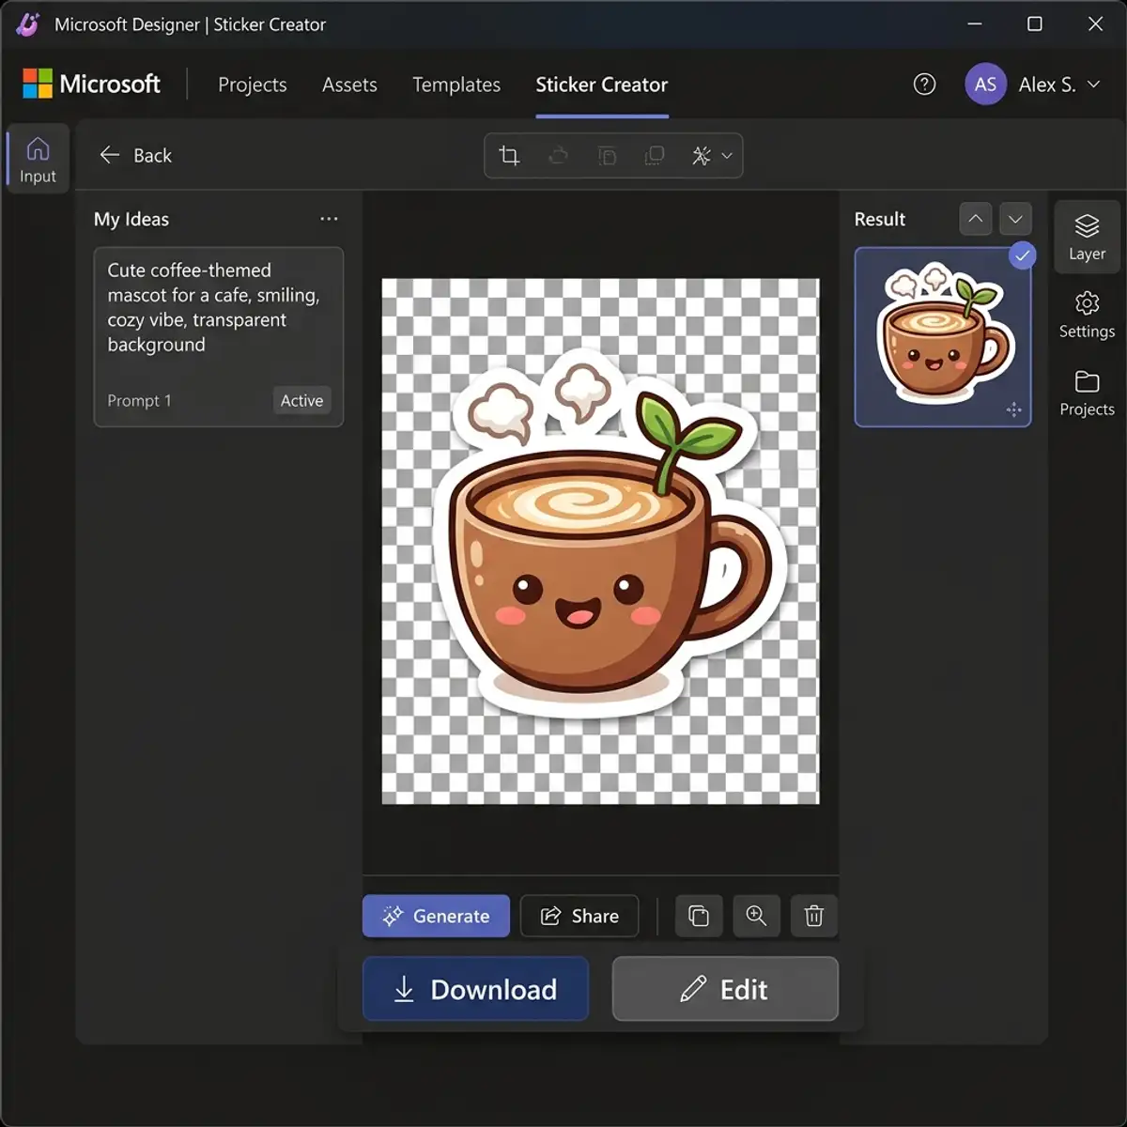The width and height of the screenshot is (1127, 1127).
Task: Zoom in with the magnifier icon
Action: [756, 916]
